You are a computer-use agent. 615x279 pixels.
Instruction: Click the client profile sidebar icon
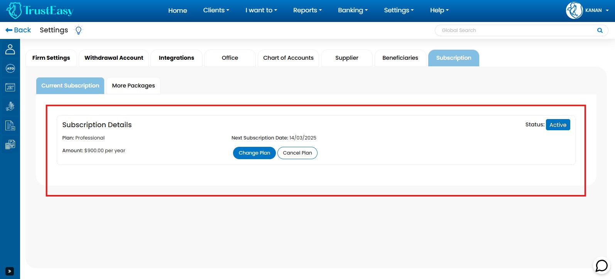pyautogui.click(x=10, y=49)
